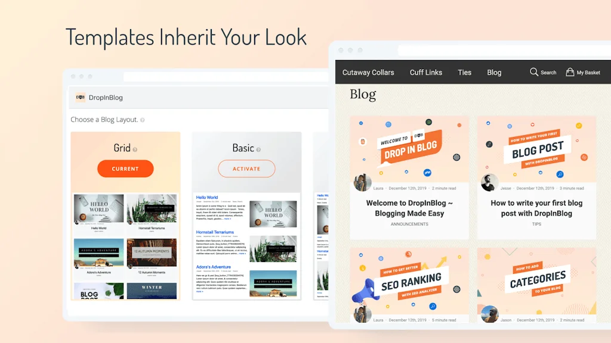Open the Ties navigation item
Image resolution: width=611 pixels, height=343 pixels.
pos(464,72)
